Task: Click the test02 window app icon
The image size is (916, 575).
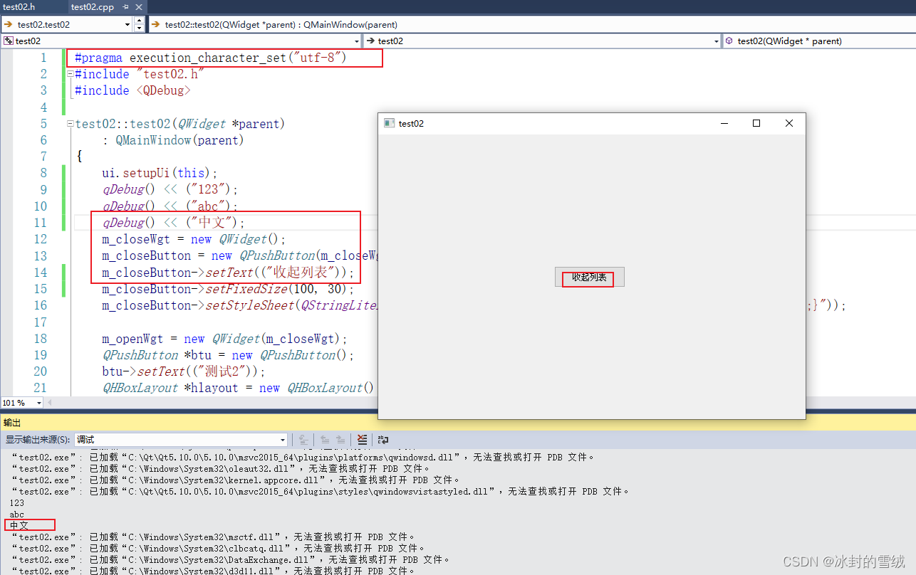Action: pyautogui.click(x=389, y=123)
